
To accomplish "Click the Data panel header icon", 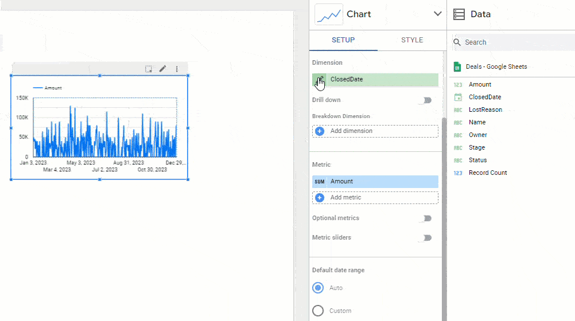I will (x=459, y=14).
